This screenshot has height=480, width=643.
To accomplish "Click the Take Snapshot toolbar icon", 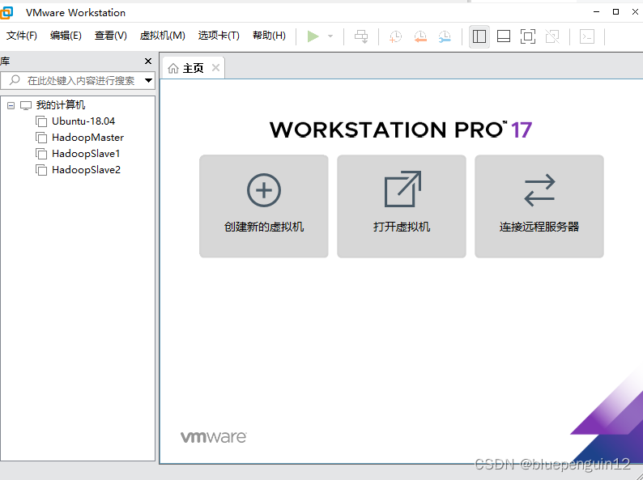I will click(x=395, y=36).
